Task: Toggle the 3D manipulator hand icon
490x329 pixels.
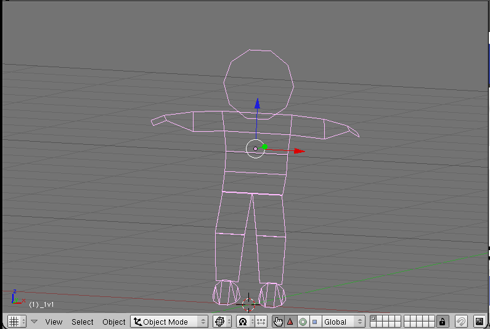Action: 278,322
